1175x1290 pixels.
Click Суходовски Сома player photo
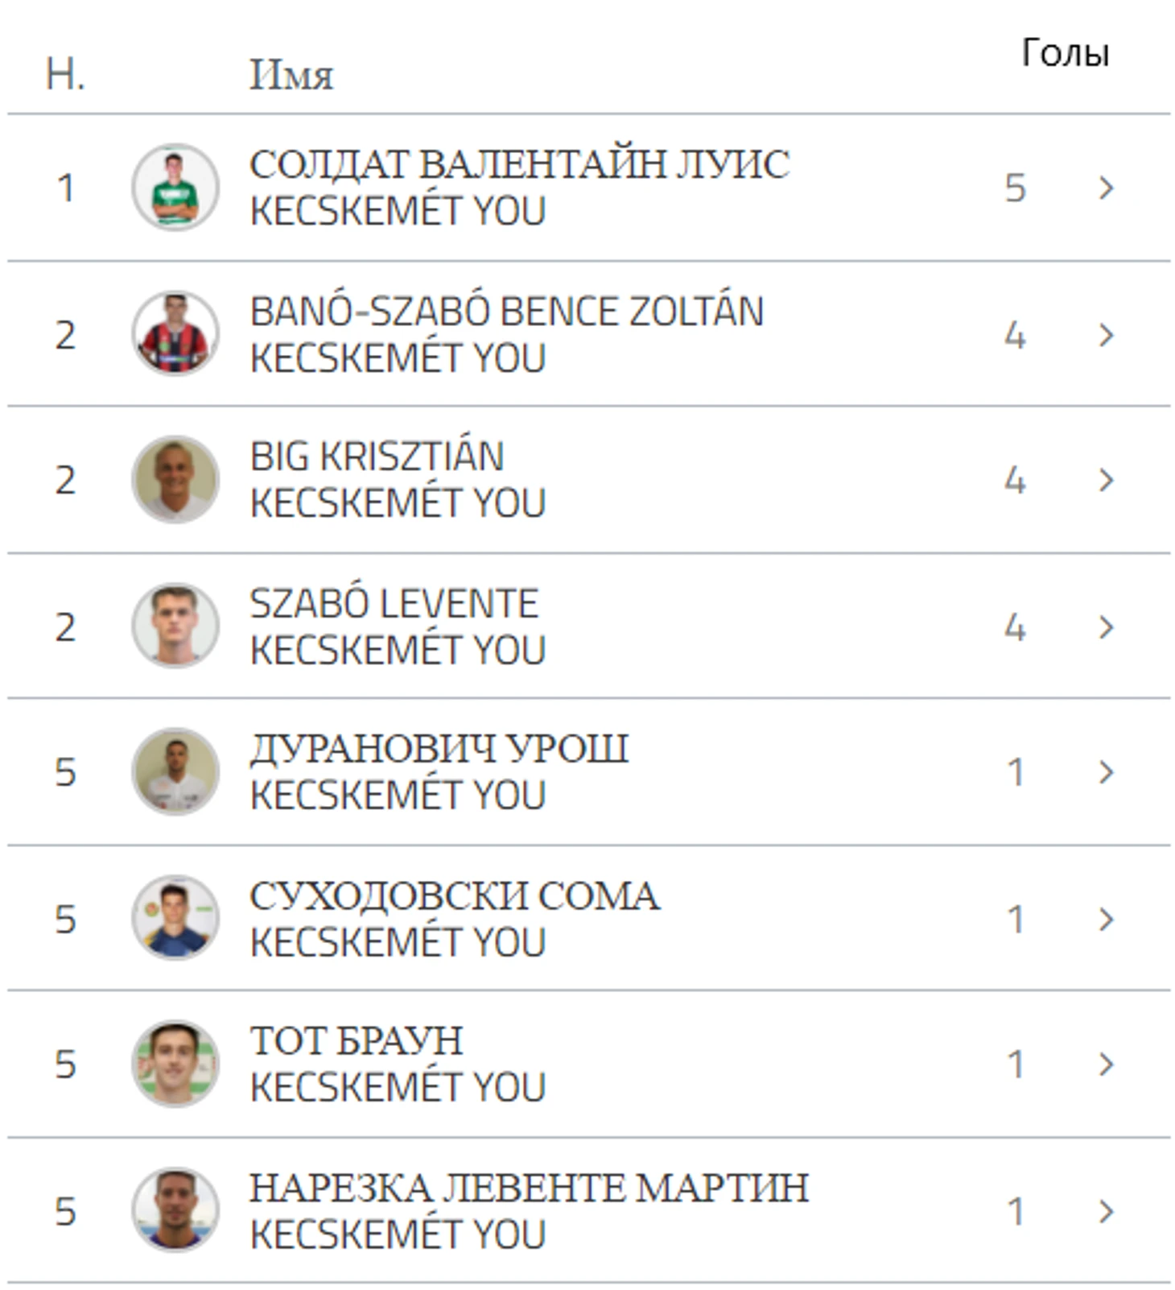[175, 919]
